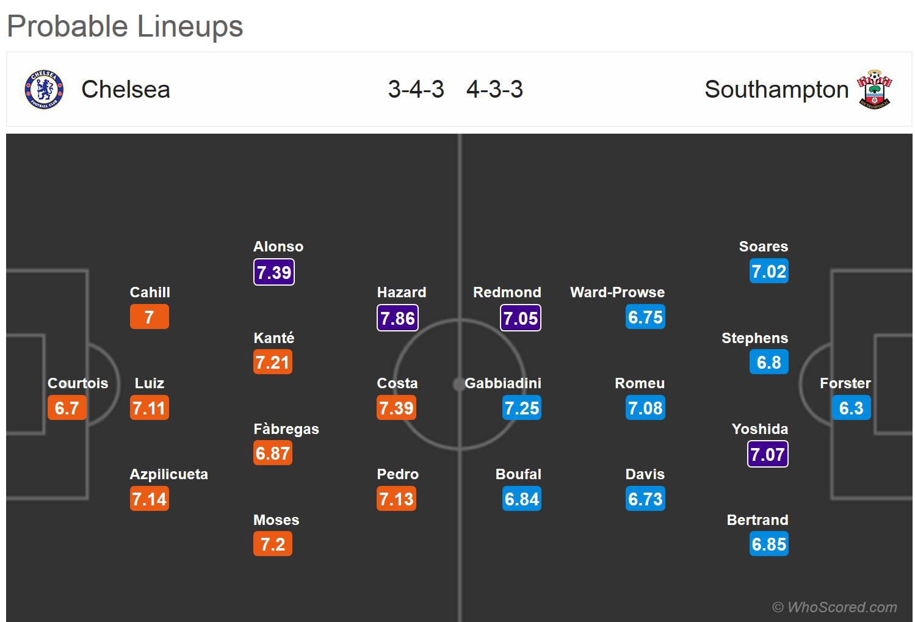Click Costa's 7.39 rating badge
Screen dimensions: 915x622
click(x=397, y=408)
